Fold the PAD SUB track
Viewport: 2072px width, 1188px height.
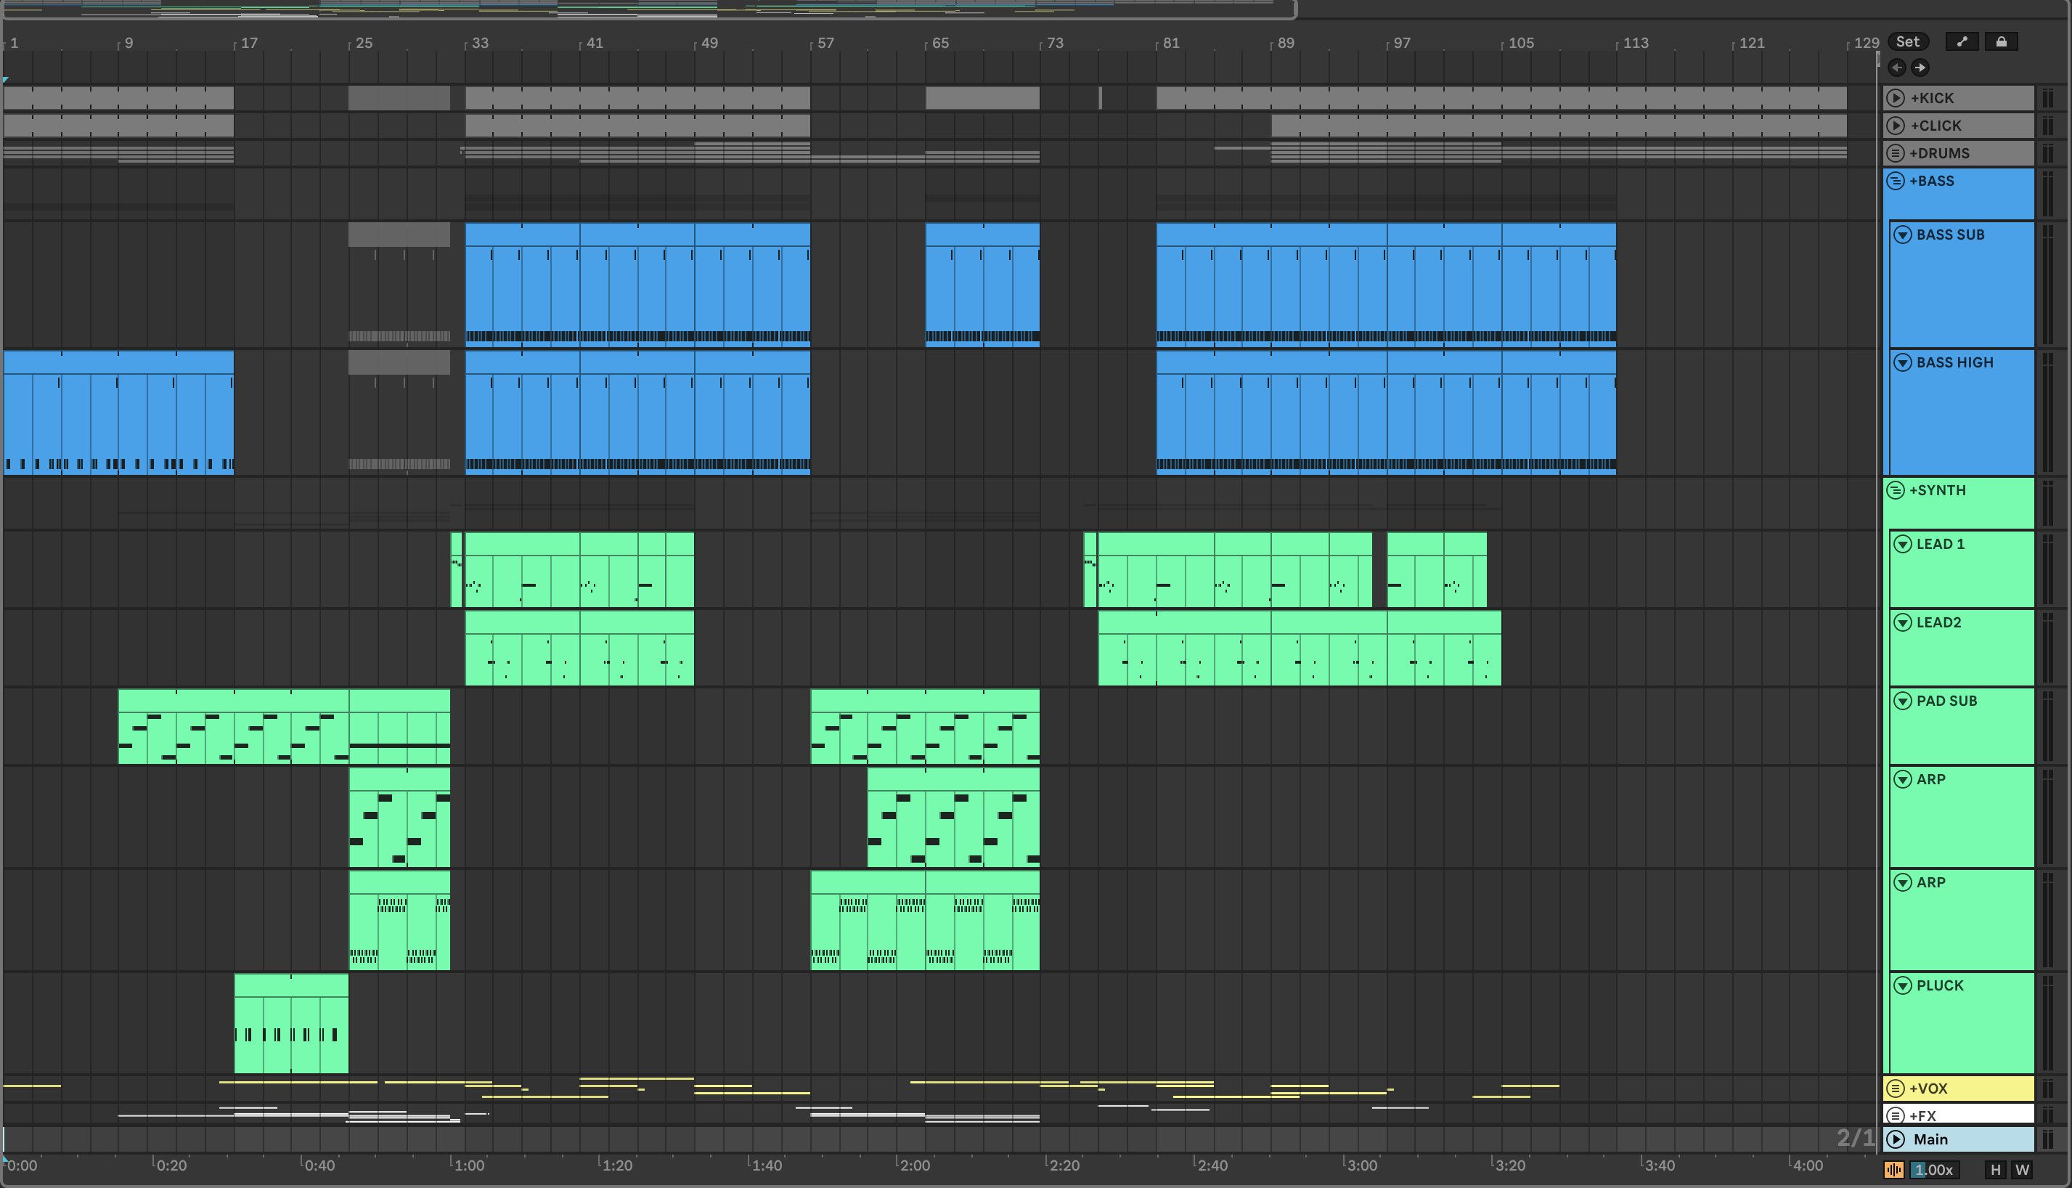click(1902, 701)
